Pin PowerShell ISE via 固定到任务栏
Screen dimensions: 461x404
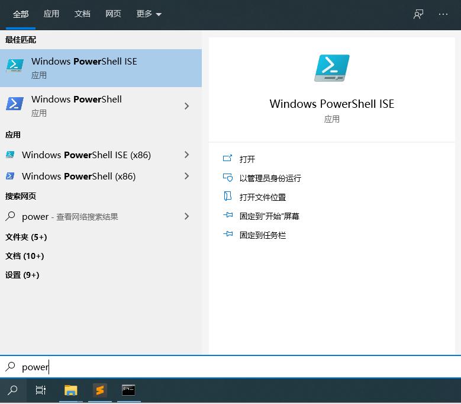click(x=262, y=235)
